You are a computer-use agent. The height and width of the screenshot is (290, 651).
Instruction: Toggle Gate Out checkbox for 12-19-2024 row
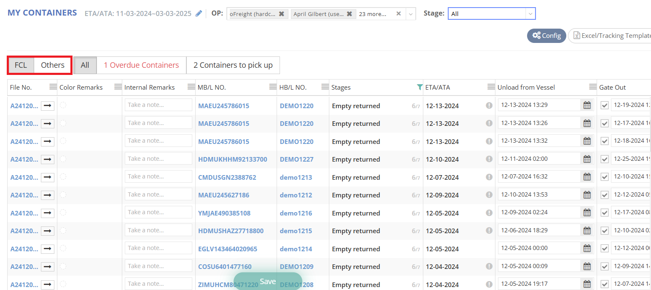604,105
